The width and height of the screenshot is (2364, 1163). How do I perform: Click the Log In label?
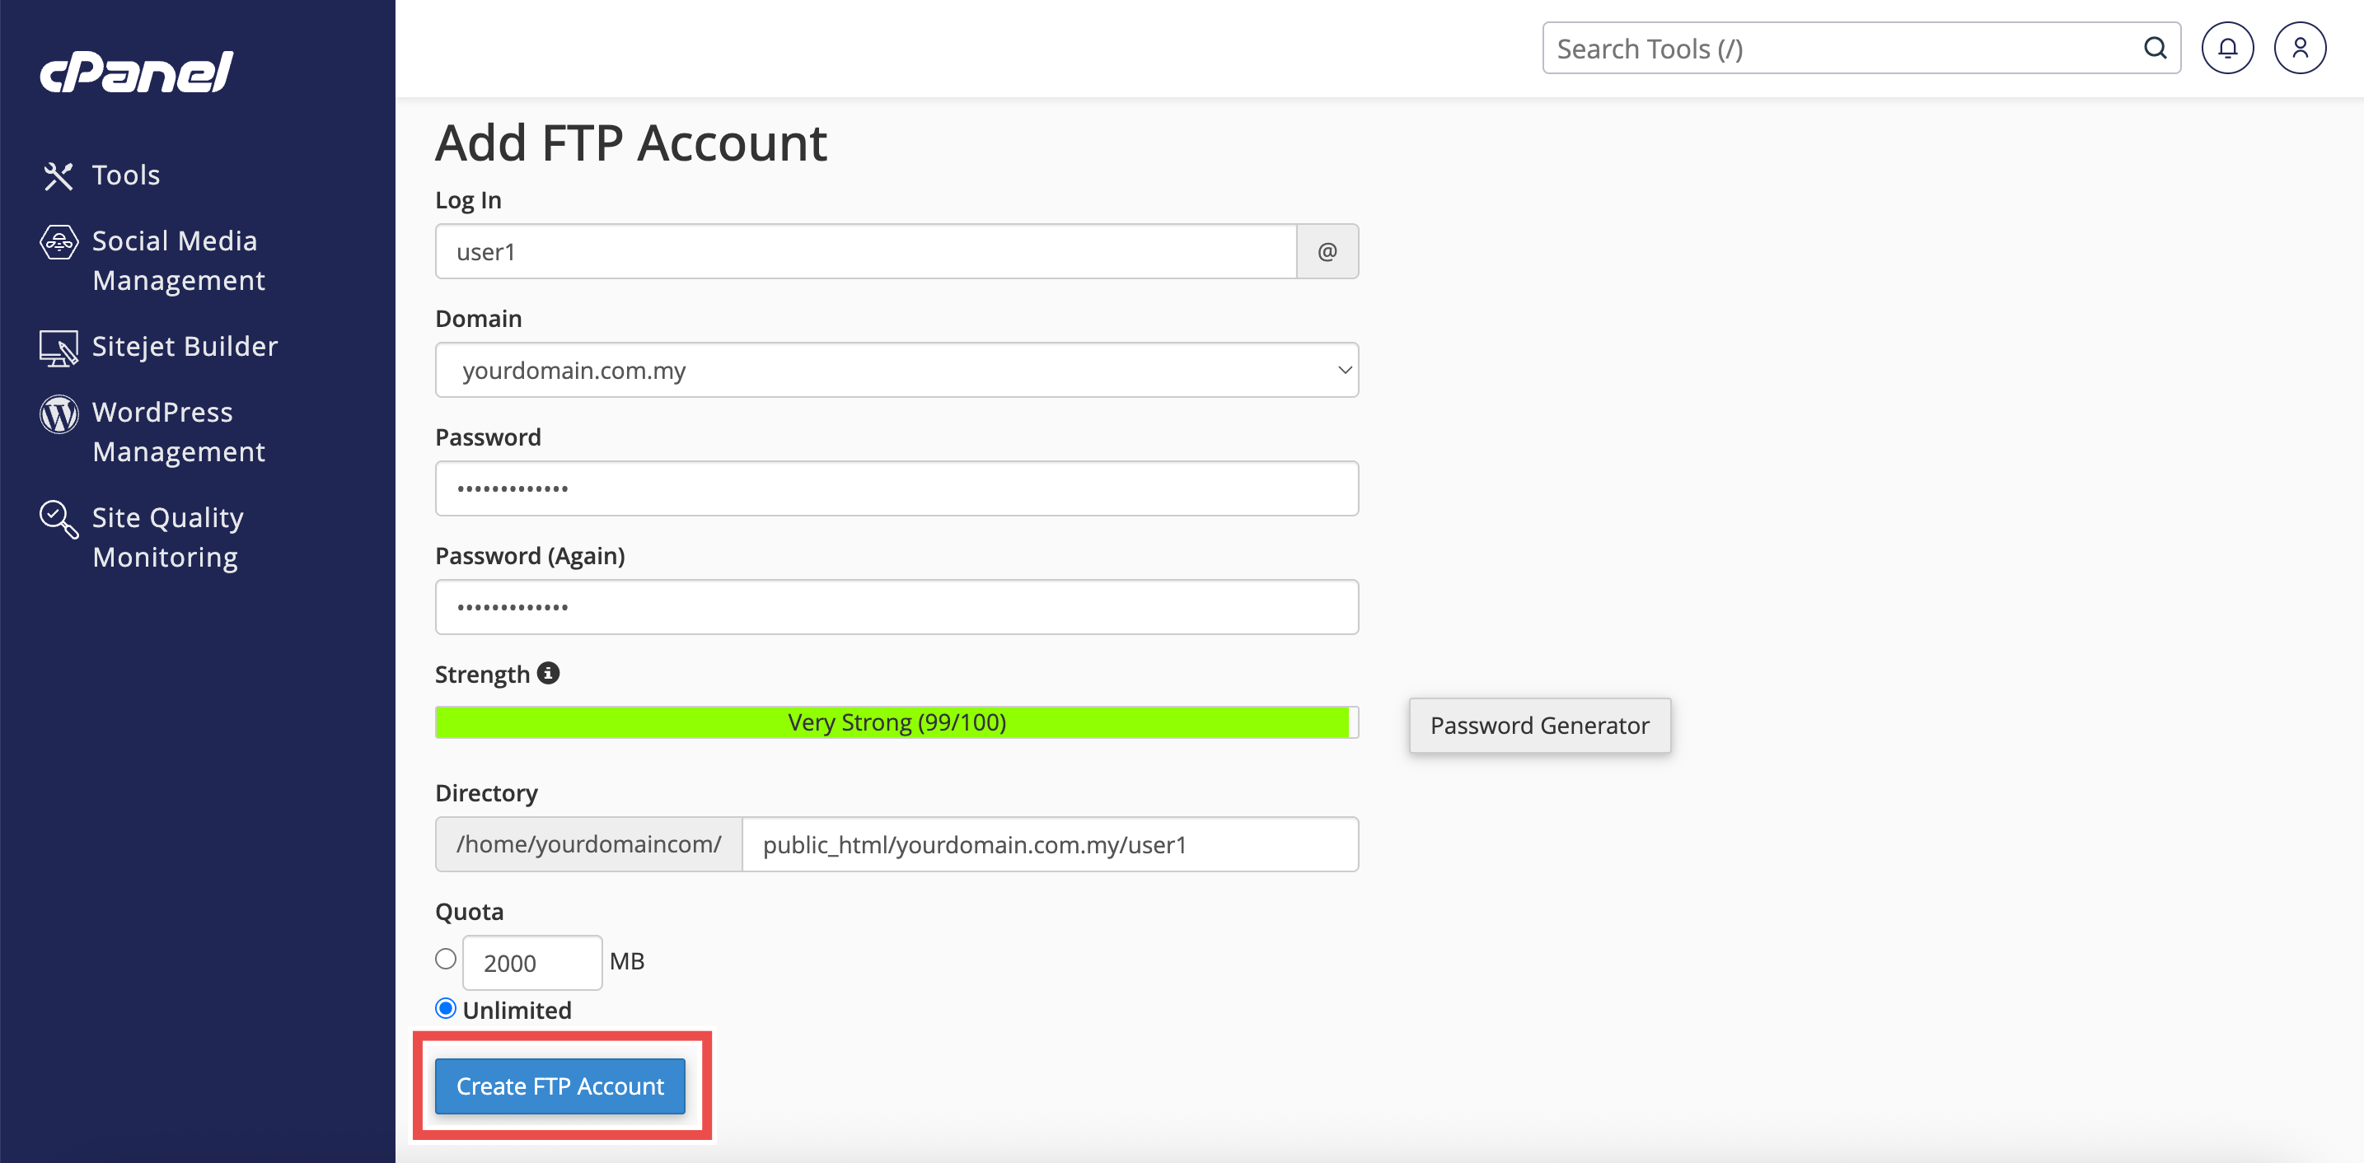[x=468, y=201]
